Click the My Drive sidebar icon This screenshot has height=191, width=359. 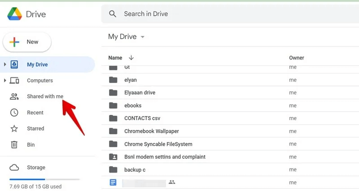tap(14, 65)
